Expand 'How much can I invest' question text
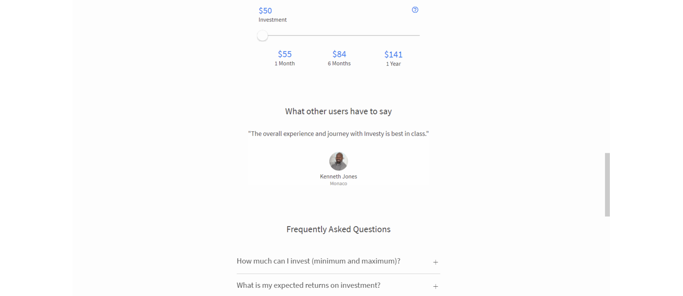This screenshot has height=296, width=683. tap(318, 261)
